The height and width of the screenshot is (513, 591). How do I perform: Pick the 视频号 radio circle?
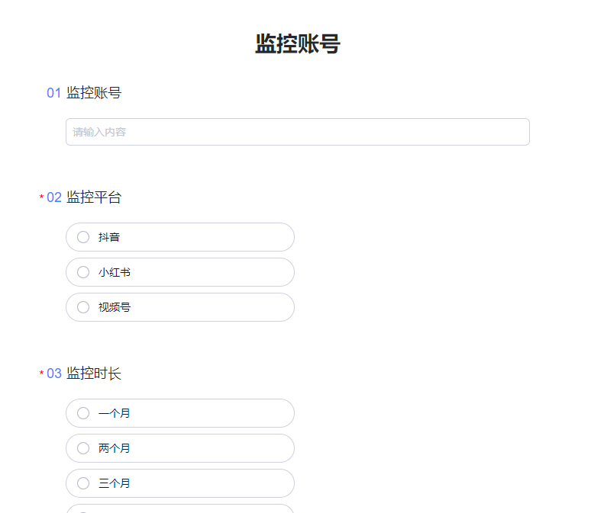point(83,307)
